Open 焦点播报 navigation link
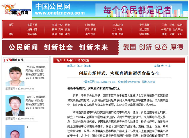The image size is (189, 138). click(x=32, y=34)
